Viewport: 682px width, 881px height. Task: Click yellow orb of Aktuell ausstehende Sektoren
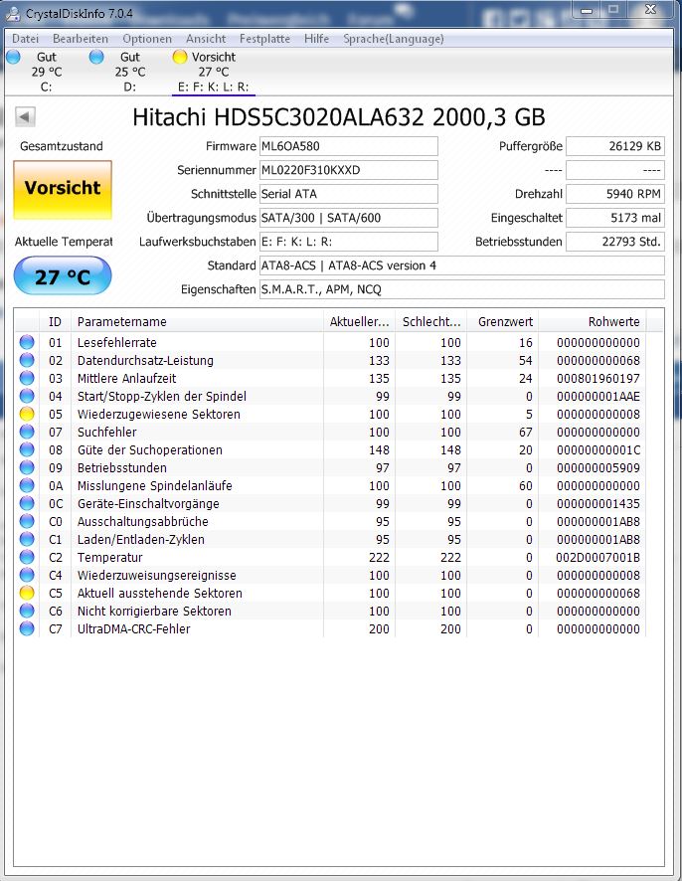pyautogui.click(x=27, y=594)
